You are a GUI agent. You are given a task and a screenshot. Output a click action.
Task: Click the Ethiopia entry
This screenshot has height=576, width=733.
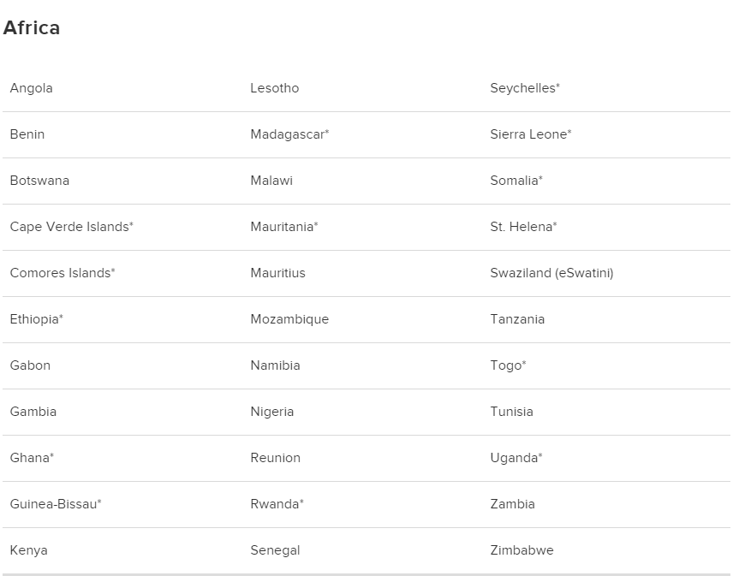click(37, 319)
